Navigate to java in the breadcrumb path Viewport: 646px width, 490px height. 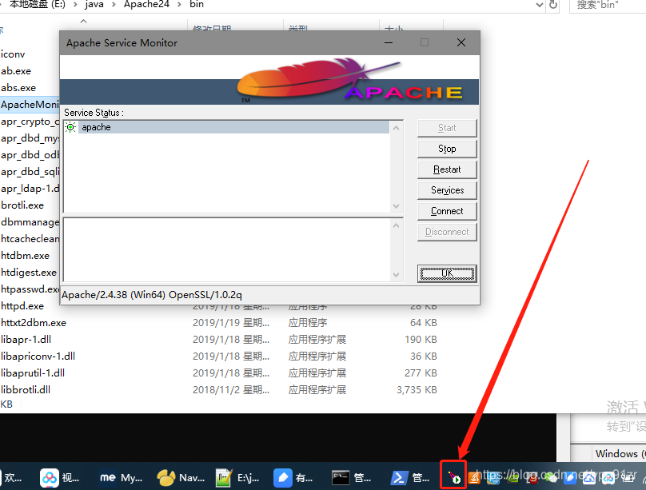tap(94, 5)
